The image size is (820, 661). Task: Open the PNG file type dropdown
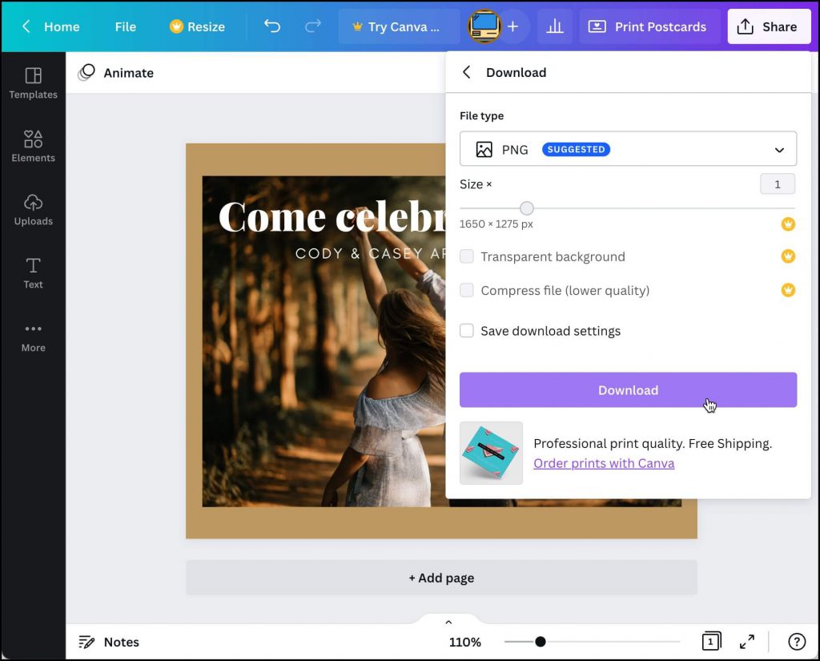(x=628, y=149)
